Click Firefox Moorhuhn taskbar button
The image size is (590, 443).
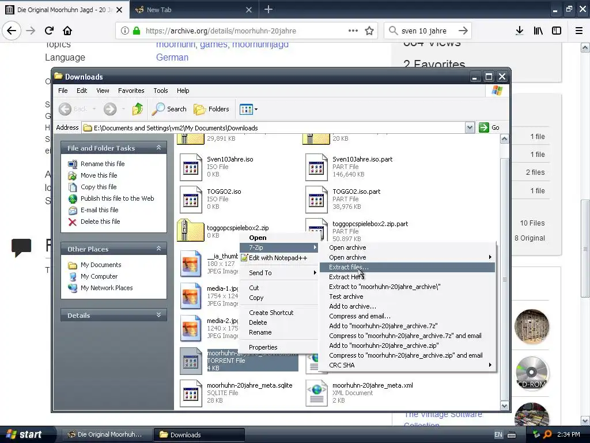click(107, 435)
